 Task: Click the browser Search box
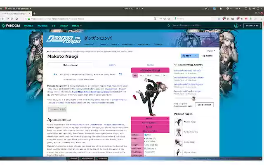193,19
